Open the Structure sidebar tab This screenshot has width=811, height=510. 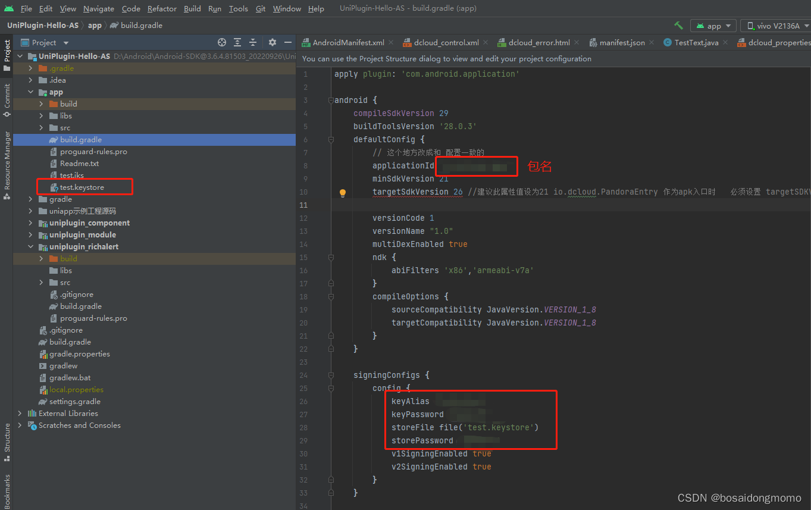[7, 442]
